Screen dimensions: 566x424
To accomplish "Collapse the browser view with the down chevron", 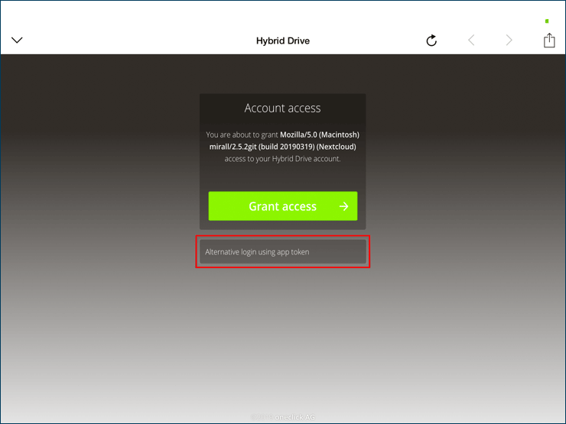I will coord(17,40).
